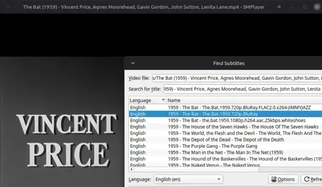
Task: Open the Find Subtitles dialog chevron menu
Action: (x=133, y=63)
